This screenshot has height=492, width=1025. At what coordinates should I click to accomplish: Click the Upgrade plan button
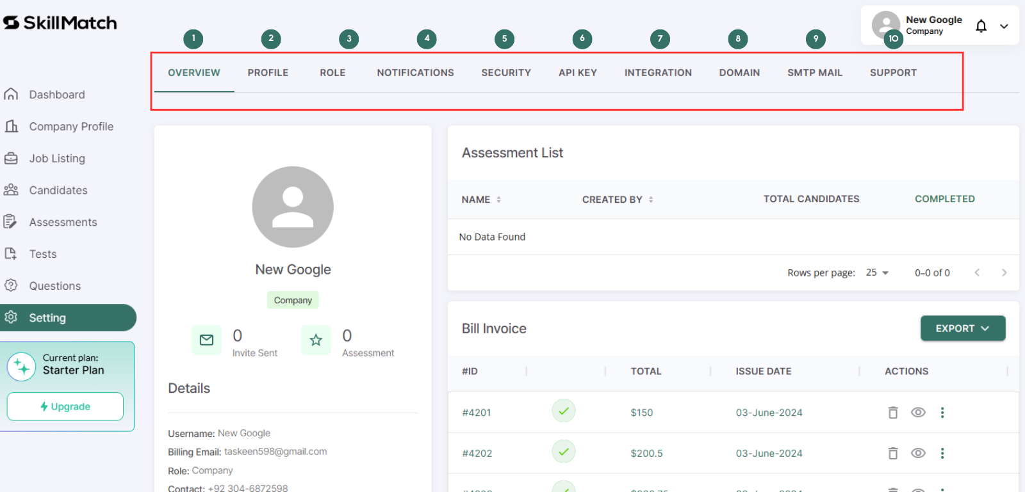tap(65, 407)
